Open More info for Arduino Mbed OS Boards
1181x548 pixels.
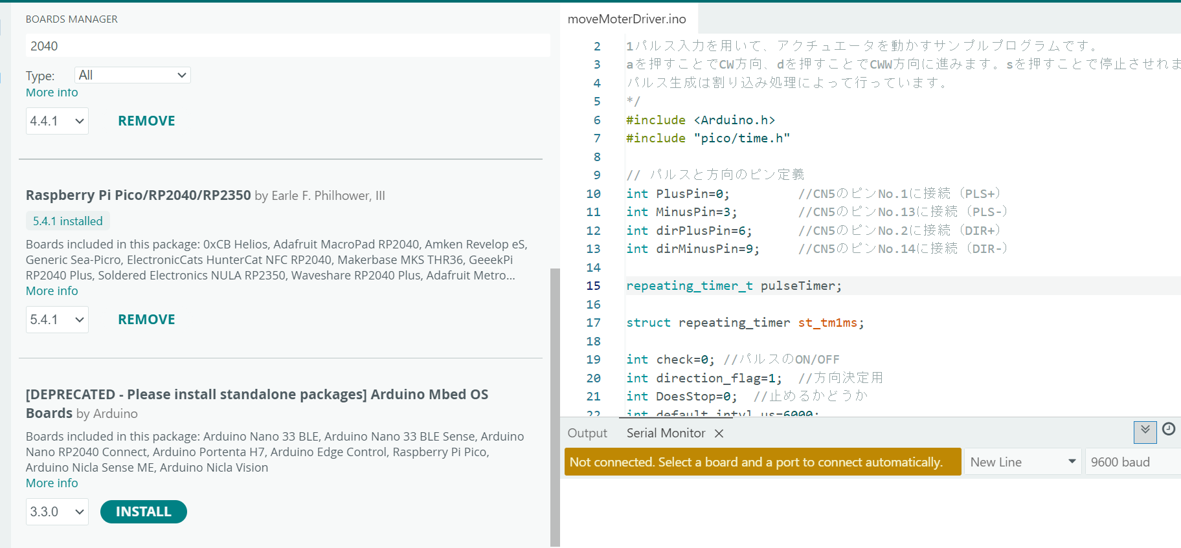(x=52, y=483)
